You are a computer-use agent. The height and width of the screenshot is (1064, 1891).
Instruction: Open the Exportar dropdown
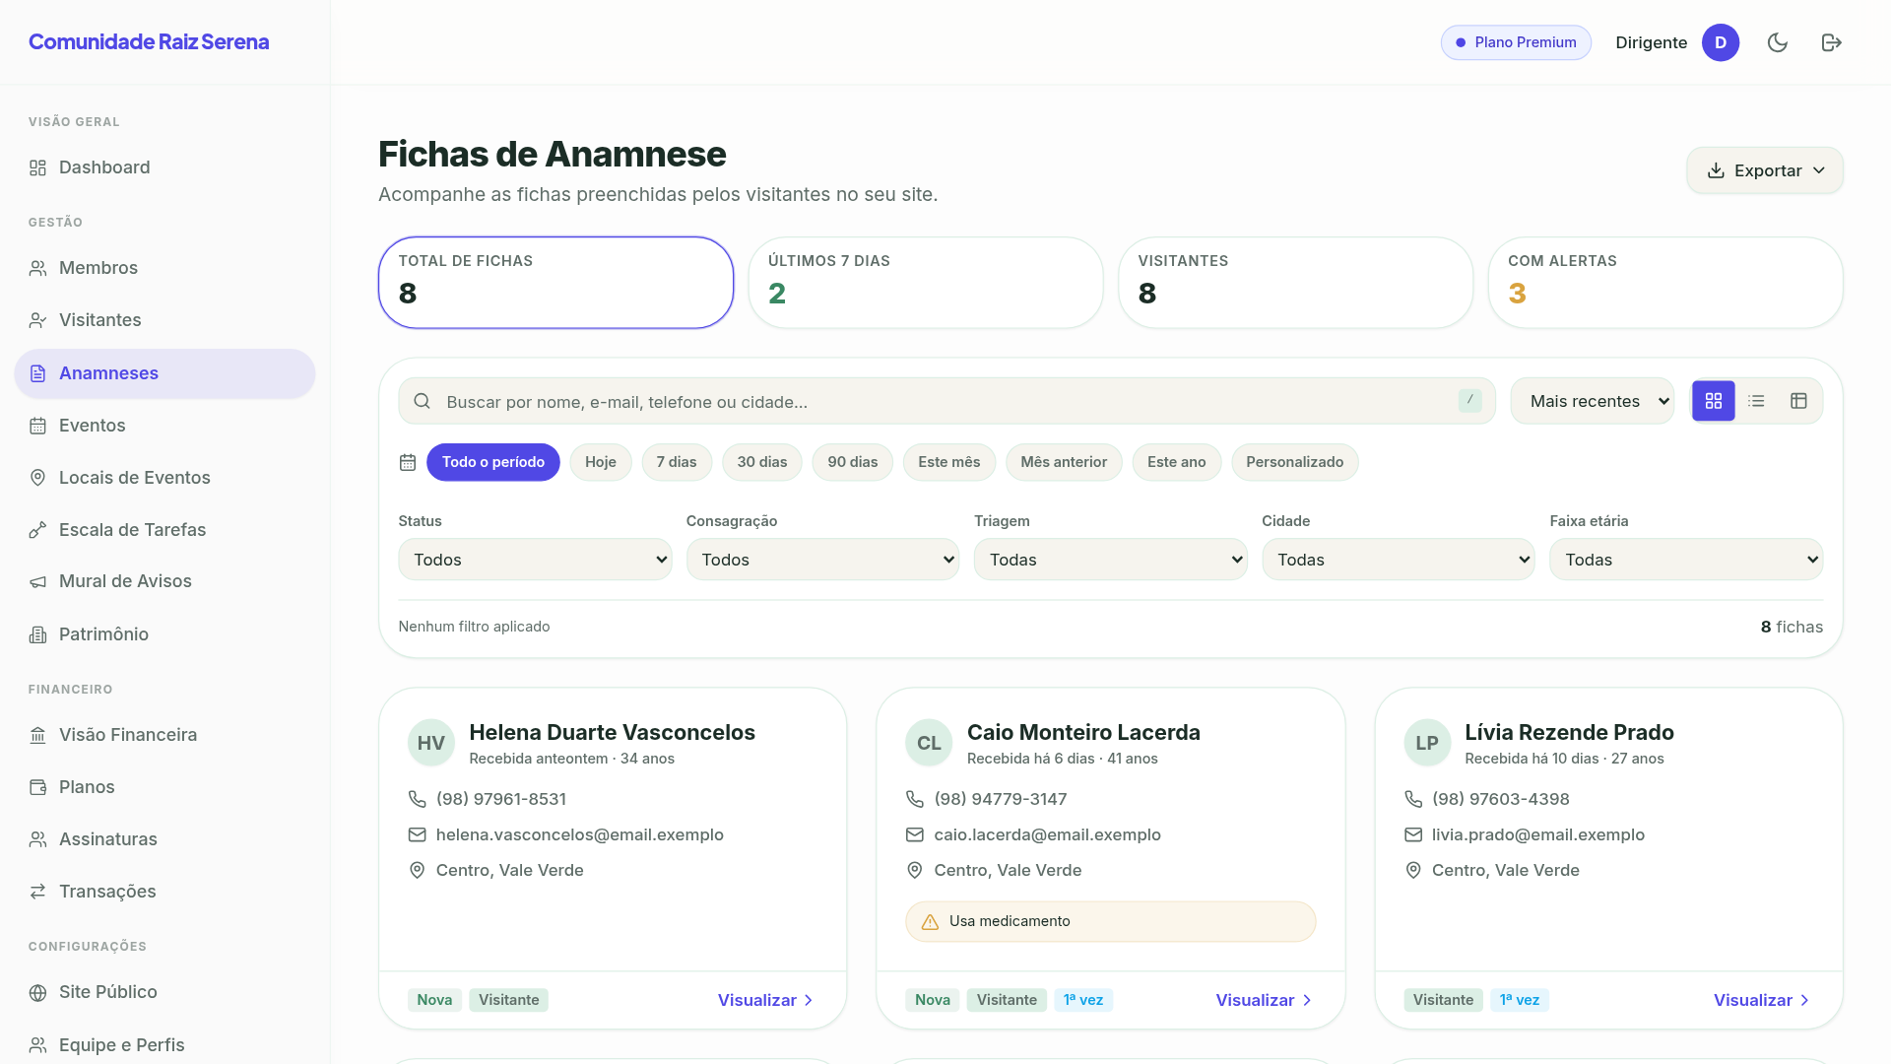(x=1765, y=170)
